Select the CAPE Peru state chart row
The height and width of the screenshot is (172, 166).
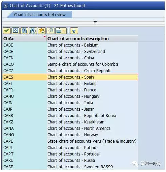[70, 141]
